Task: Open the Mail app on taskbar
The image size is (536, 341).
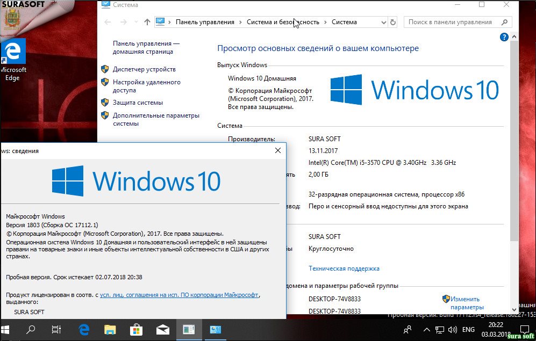Action: [163, 329]
